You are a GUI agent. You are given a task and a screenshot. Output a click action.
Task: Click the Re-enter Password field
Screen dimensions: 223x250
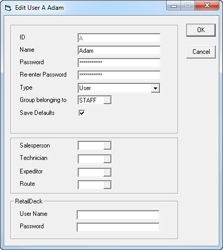click(x=119, y=75)
